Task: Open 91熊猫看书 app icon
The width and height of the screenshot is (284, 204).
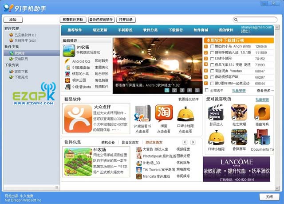Action: click(142, 113)
